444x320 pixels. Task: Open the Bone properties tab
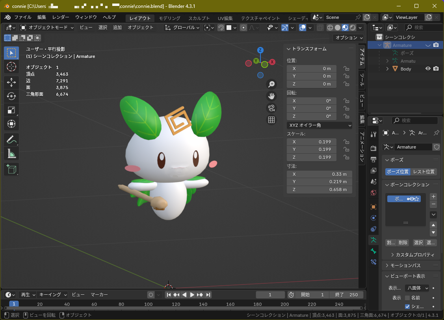coord(373,251)
